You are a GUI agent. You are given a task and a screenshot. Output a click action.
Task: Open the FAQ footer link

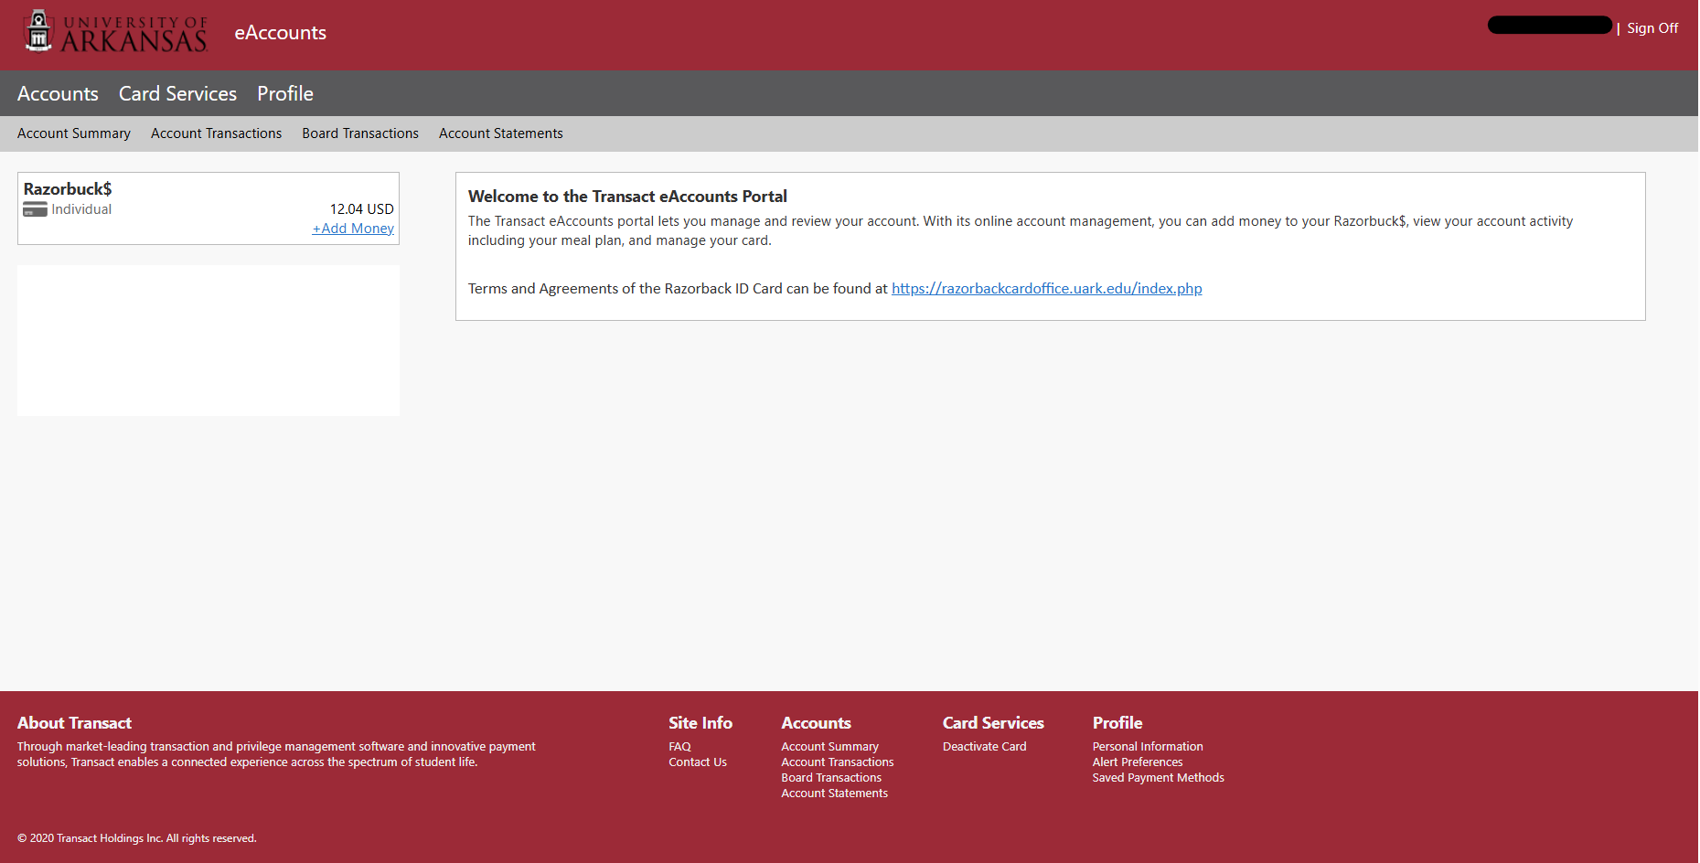pos(679,747)
